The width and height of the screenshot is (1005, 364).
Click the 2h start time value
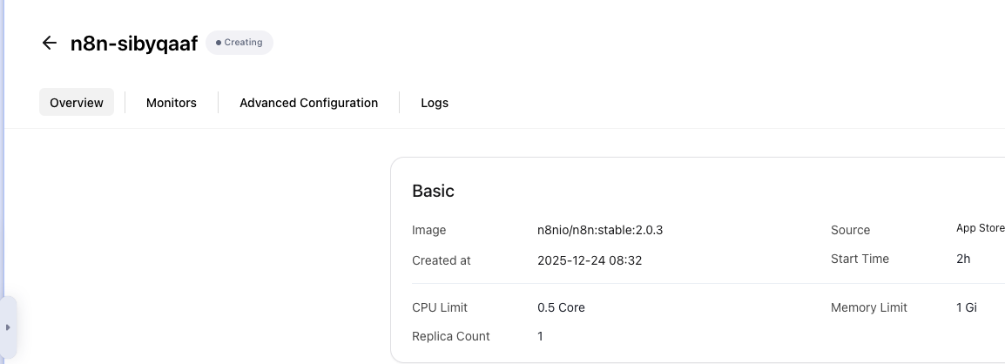pos(963,259)
